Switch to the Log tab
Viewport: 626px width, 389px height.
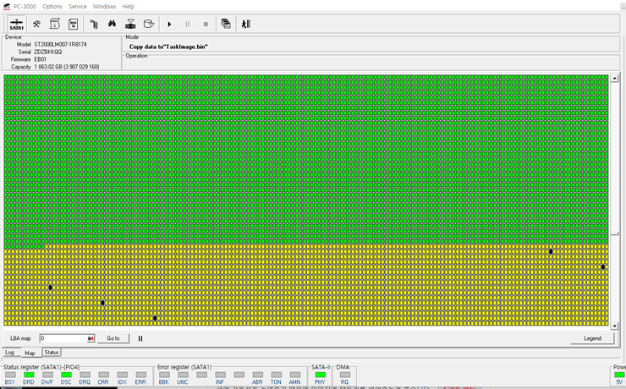[10, 353]
